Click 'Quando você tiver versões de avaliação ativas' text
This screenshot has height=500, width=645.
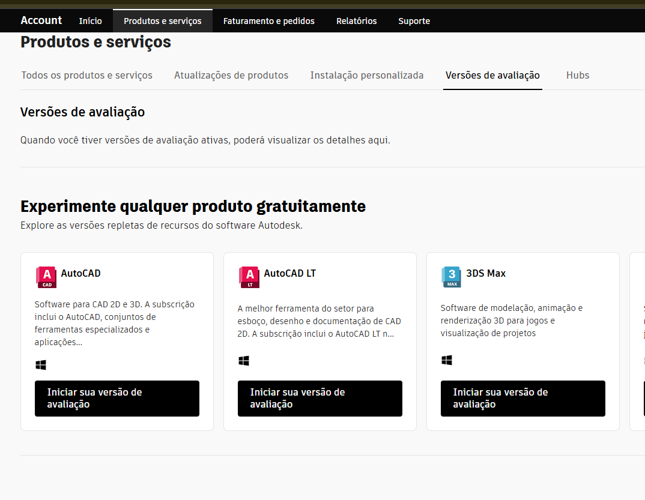coord(205,140)
